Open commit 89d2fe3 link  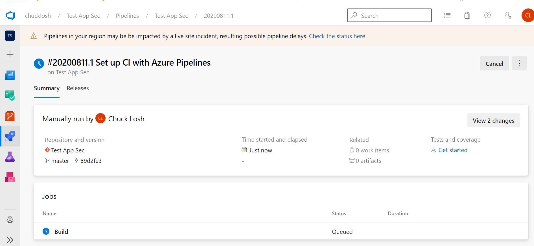tap(91, 161)
